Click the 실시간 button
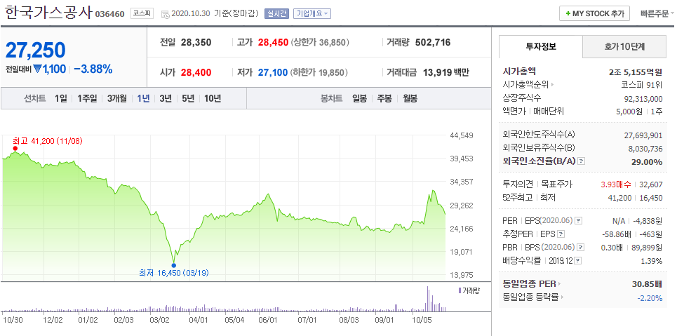677x336 pixels. tap(276, 13)
